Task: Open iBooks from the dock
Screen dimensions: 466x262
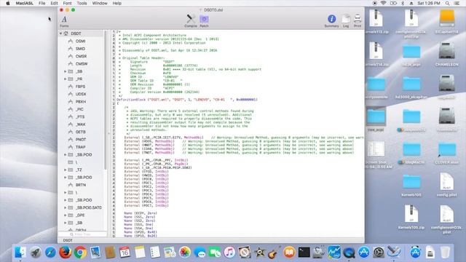Action: pos(289,253)
